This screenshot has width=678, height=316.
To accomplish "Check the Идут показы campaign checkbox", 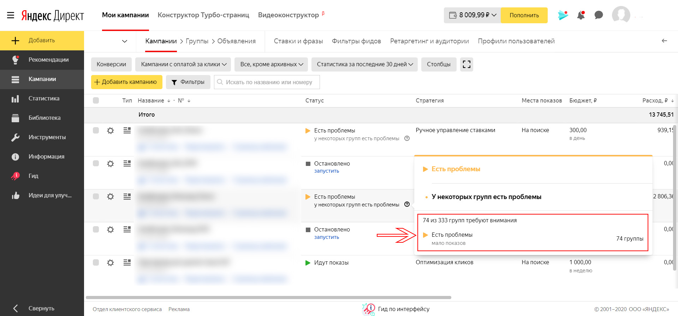I will coord(96,262).
